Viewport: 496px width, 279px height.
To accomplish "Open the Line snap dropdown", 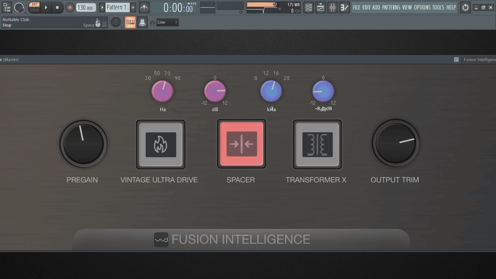I will [x=167, y=22].
